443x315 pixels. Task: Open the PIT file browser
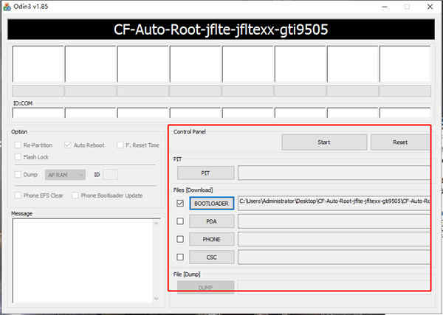pos(206,173)
